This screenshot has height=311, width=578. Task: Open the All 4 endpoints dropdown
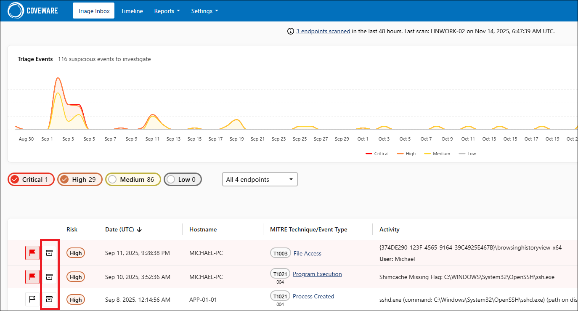pyautogui.click(x=260, y=179)
